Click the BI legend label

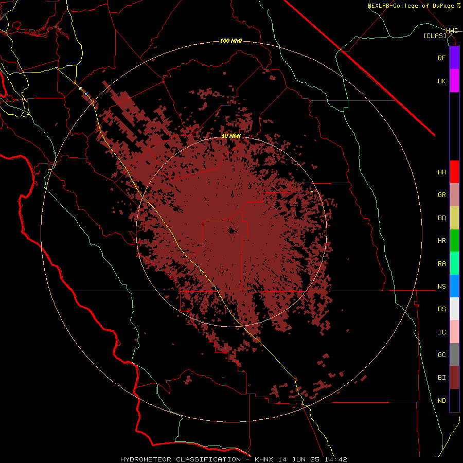click(441, 378)
